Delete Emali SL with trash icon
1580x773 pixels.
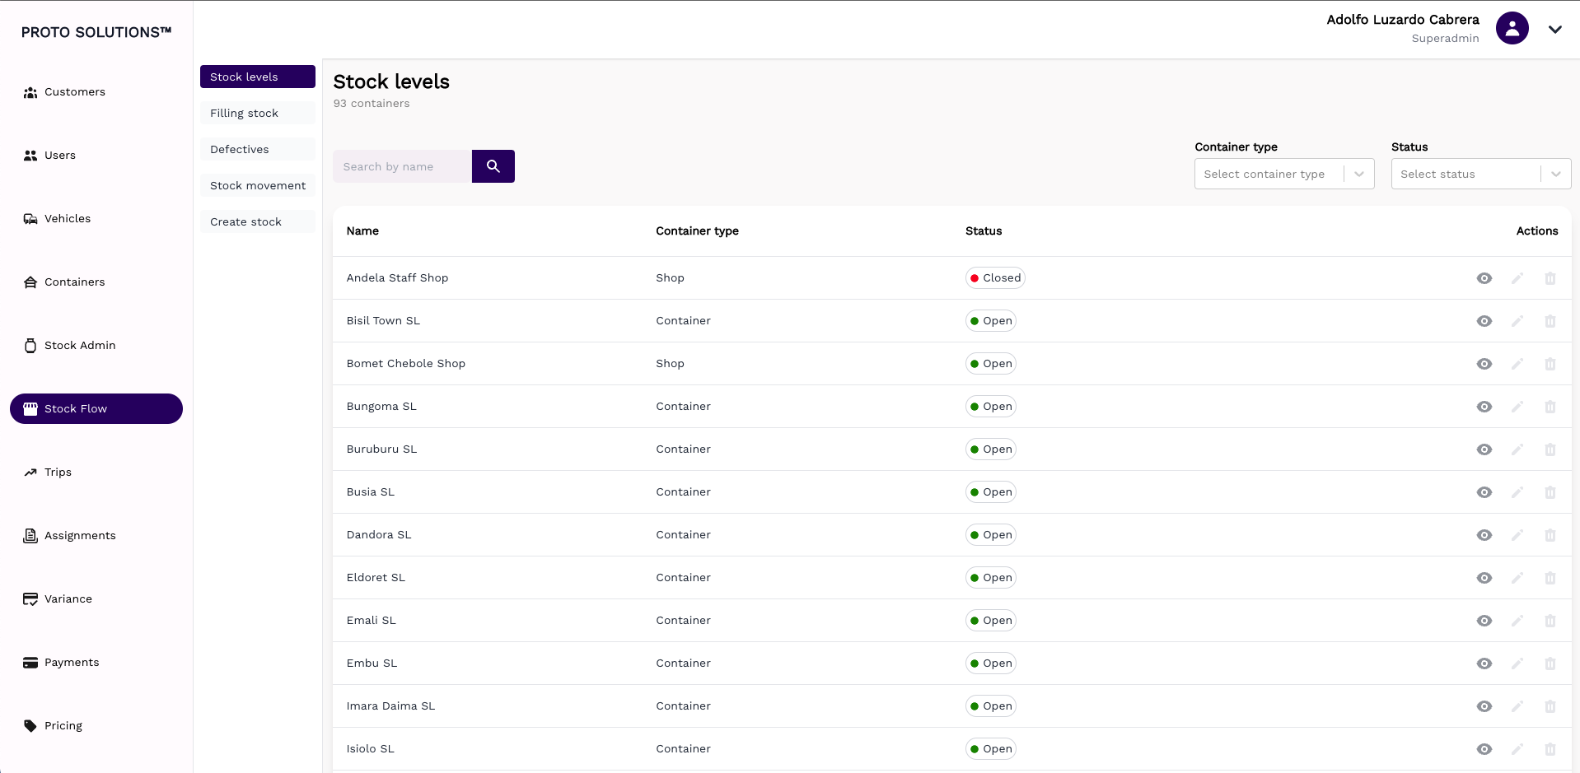(x=1550, y=621)
